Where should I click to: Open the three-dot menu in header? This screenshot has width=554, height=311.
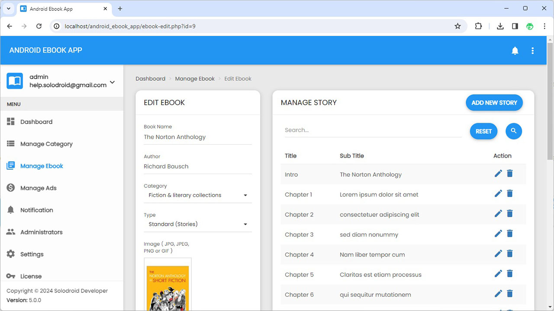click(x=532, y=51)
